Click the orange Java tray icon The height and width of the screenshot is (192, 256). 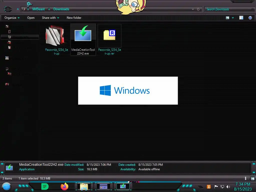coord(209,186)
